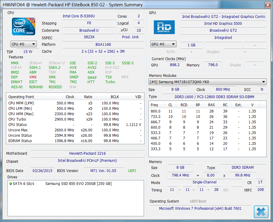The image size is (273, 222).
Task: Click the AES-NI feature flag
Action: click(17, 87)
